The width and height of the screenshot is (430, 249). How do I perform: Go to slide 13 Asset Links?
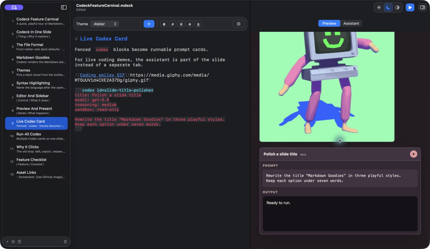click(36, 174)
